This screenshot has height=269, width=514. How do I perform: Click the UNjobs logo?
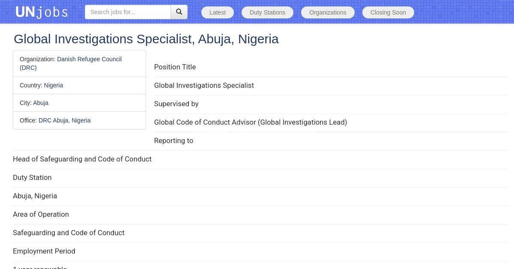coord(42,12)
